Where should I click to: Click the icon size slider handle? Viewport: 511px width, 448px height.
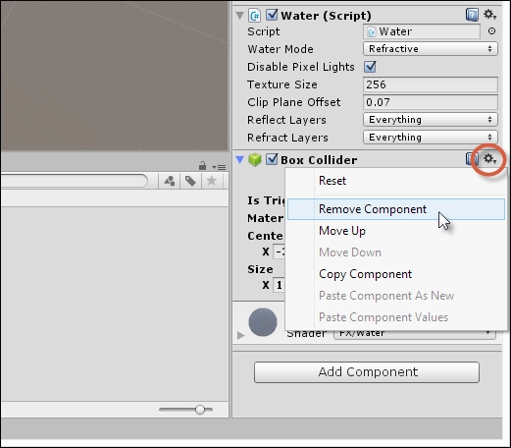200,410
